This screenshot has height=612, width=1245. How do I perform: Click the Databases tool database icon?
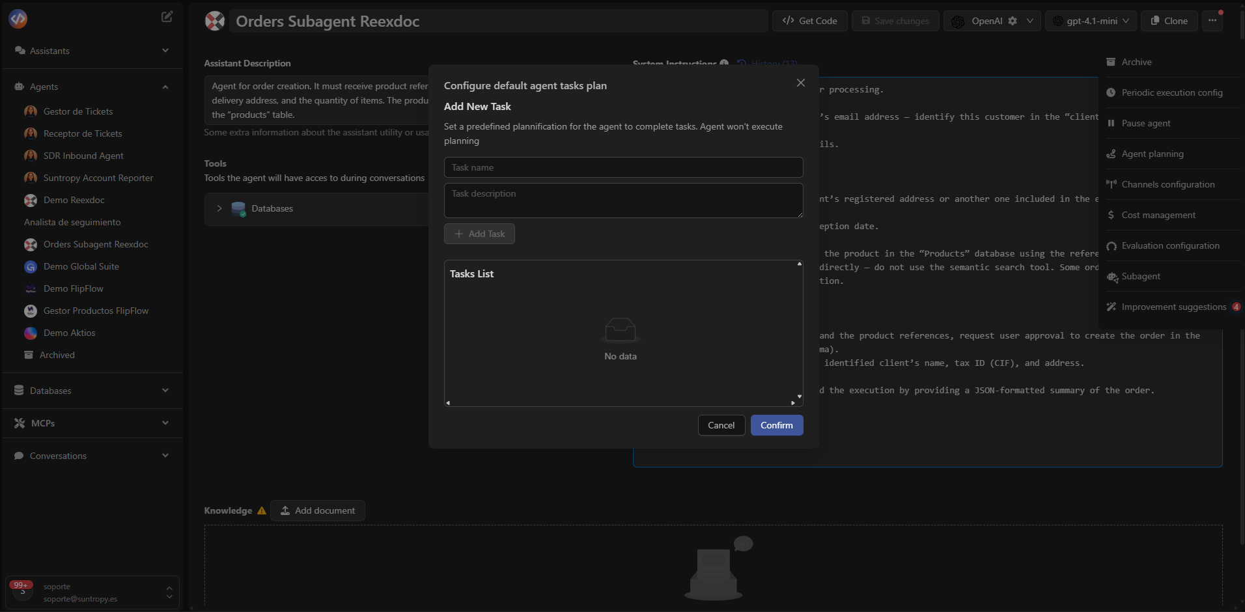[x=238, y=209]
